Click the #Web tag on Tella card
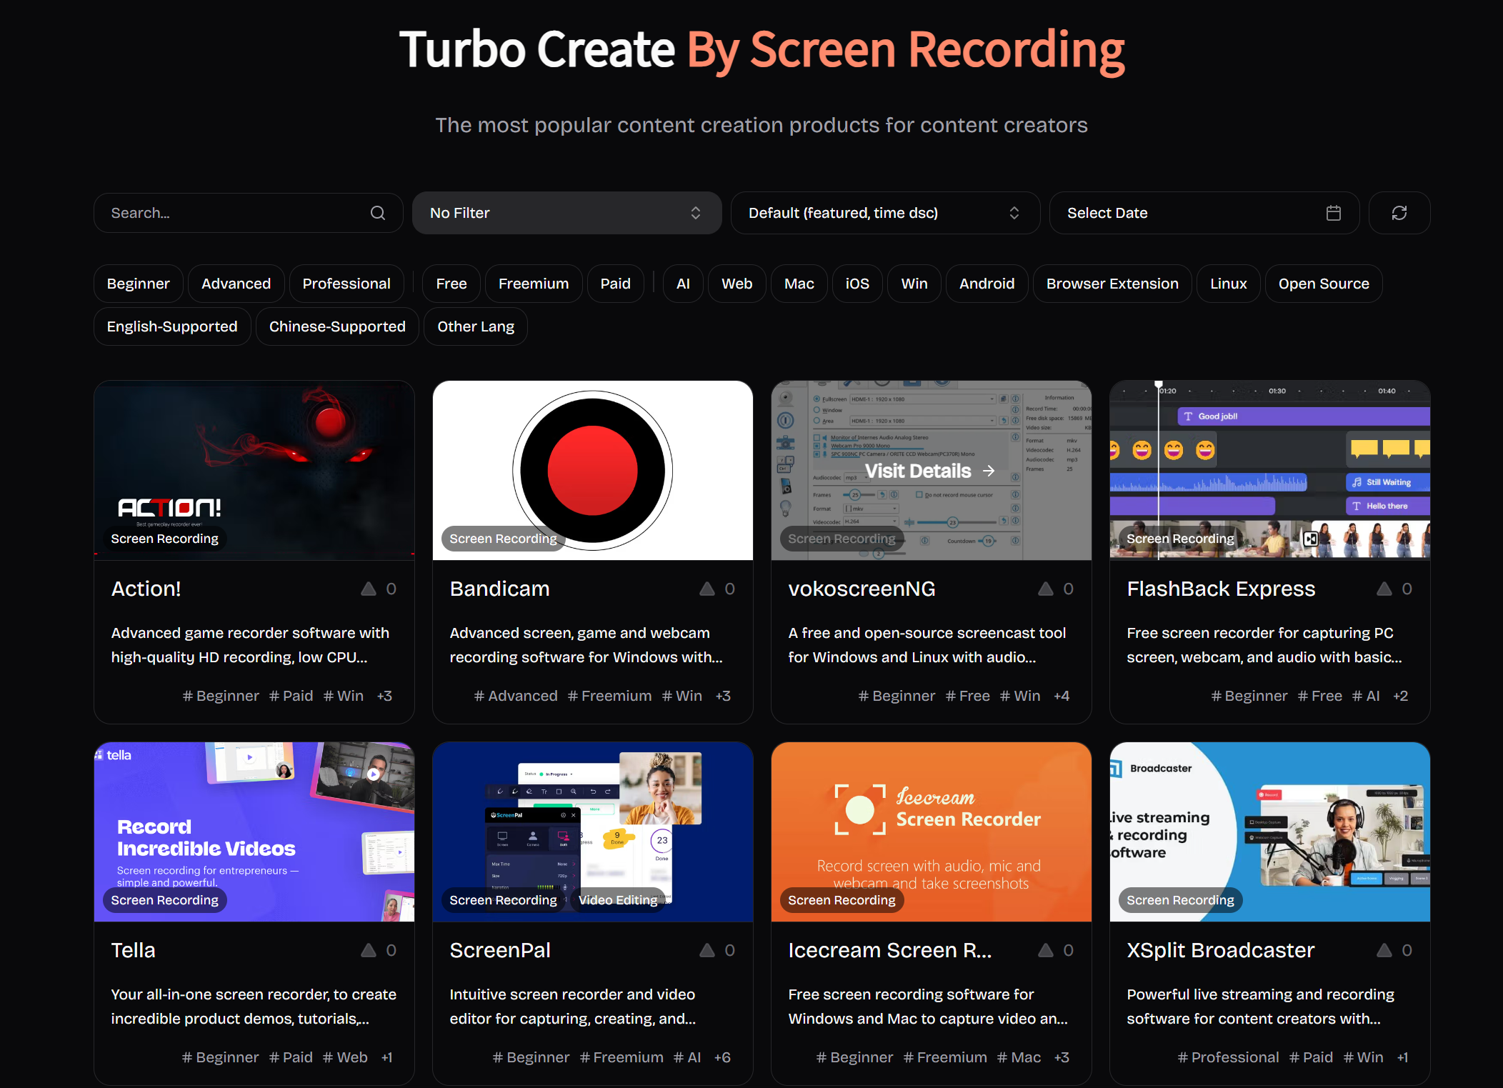This screenshot has height=1088, width=1503. click(x=345, y=1057)
